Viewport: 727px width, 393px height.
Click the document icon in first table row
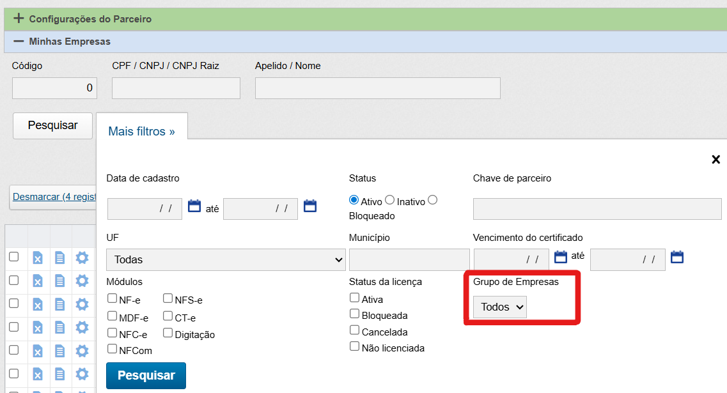point(59,258)
